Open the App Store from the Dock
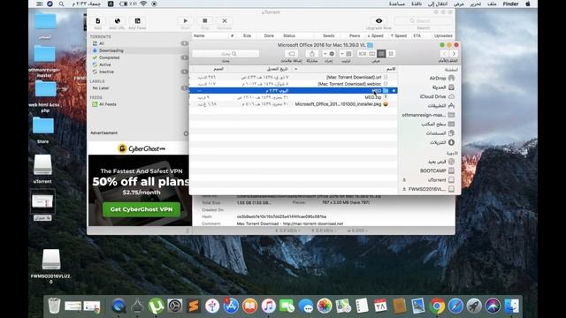The height and width of the screenshot is (318, 566). [x=231, y=307]
